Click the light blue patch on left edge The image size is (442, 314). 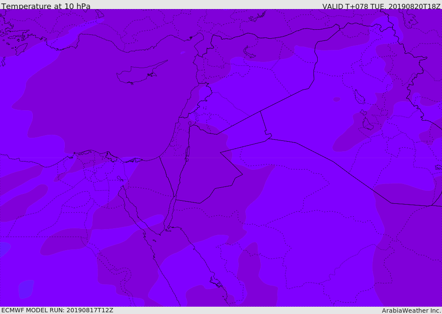tap(3, 249)
